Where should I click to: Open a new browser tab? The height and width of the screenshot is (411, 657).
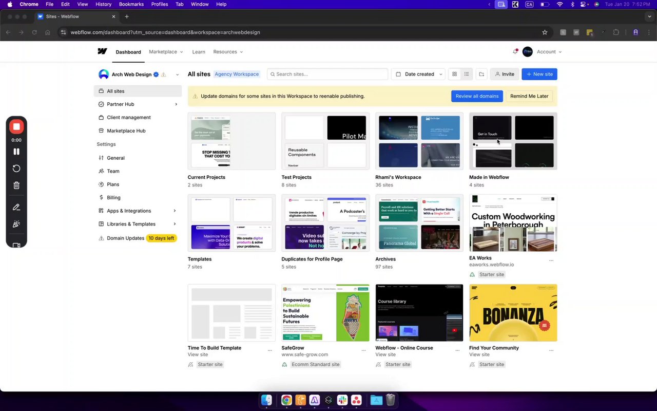coord(127,16)
